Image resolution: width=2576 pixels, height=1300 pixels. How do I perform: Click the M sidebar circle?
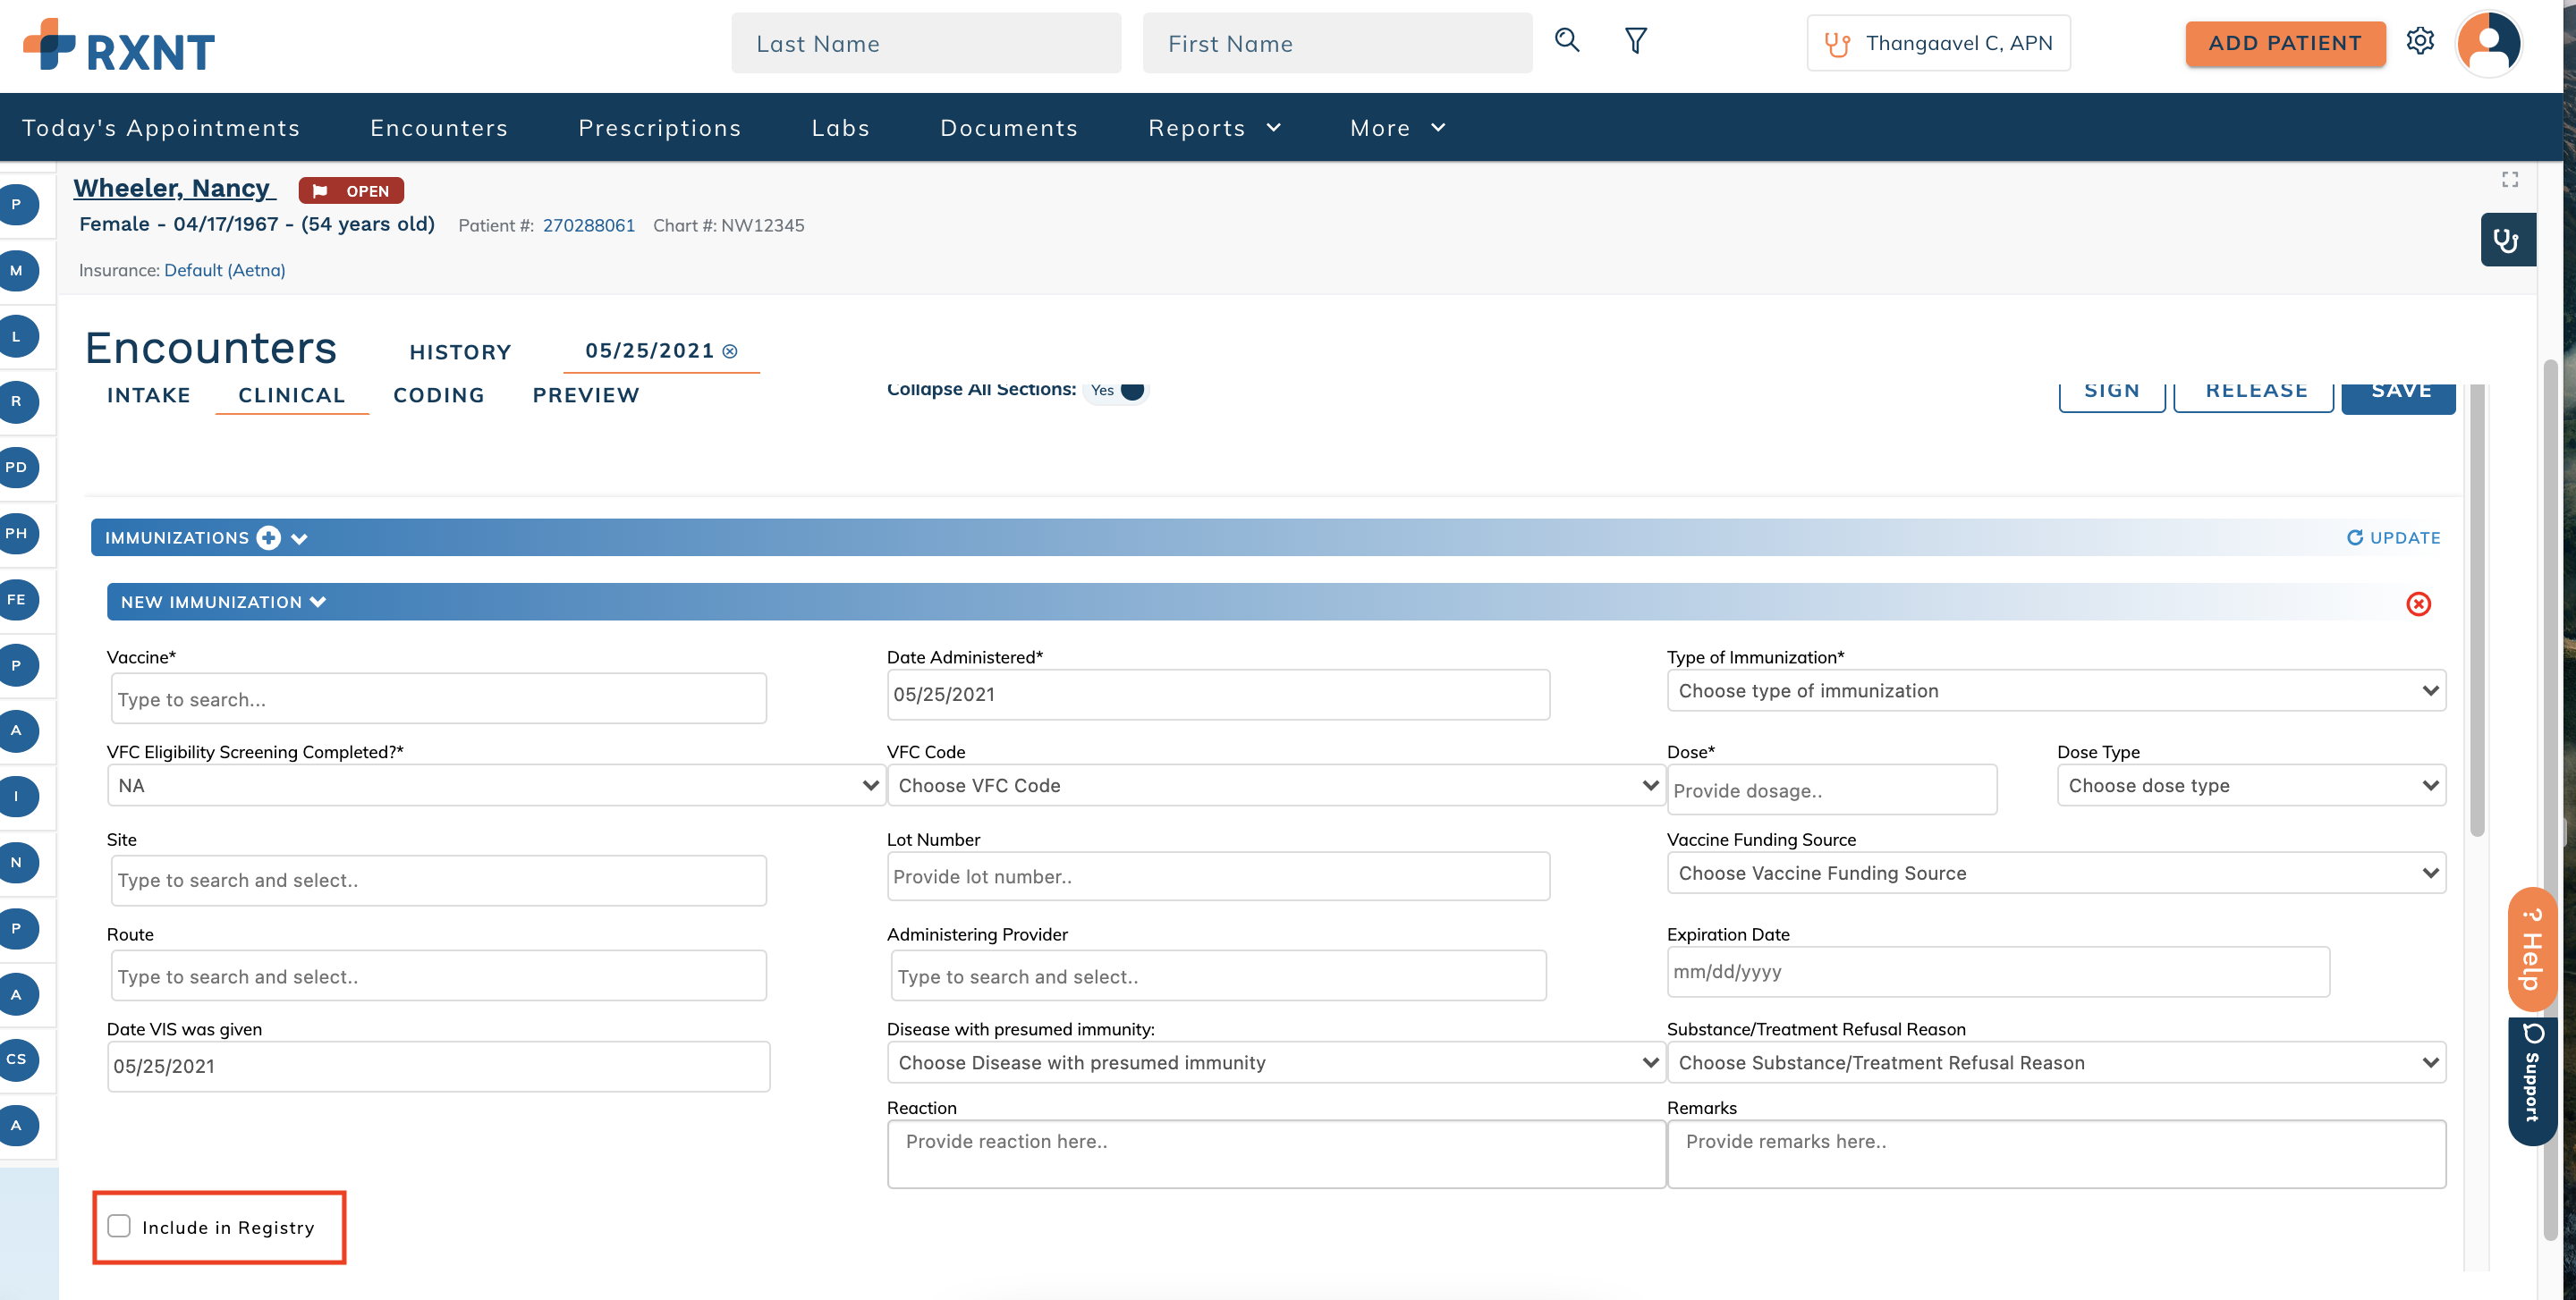tap(17, 270)
